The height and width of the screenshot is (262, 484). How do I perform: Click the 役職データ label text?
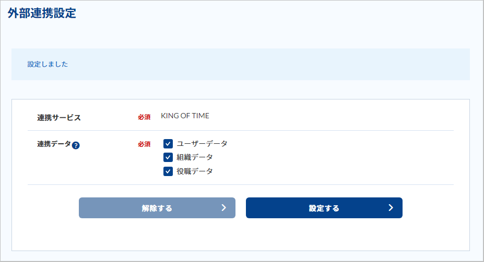point(195,171)
